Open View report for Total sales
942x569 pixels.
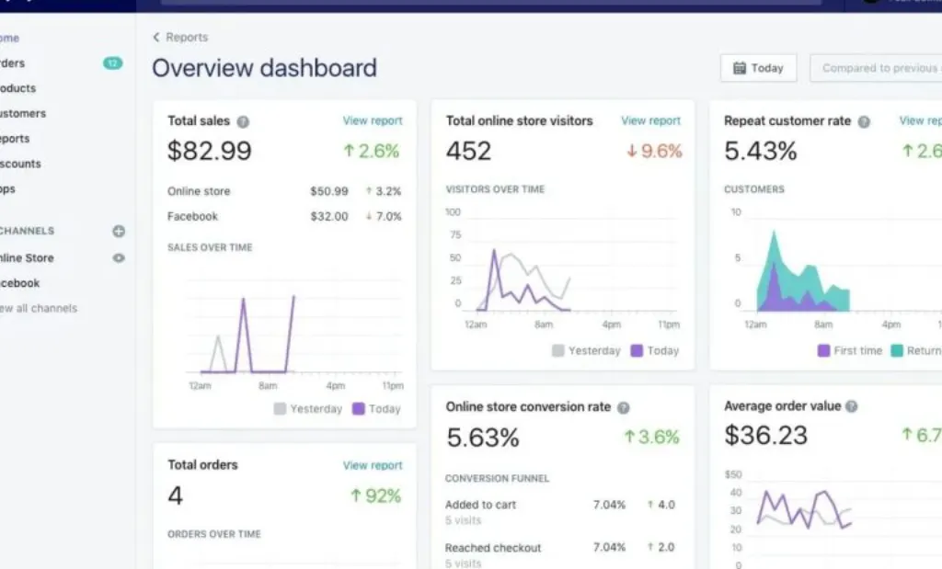[x=373, y=120]
